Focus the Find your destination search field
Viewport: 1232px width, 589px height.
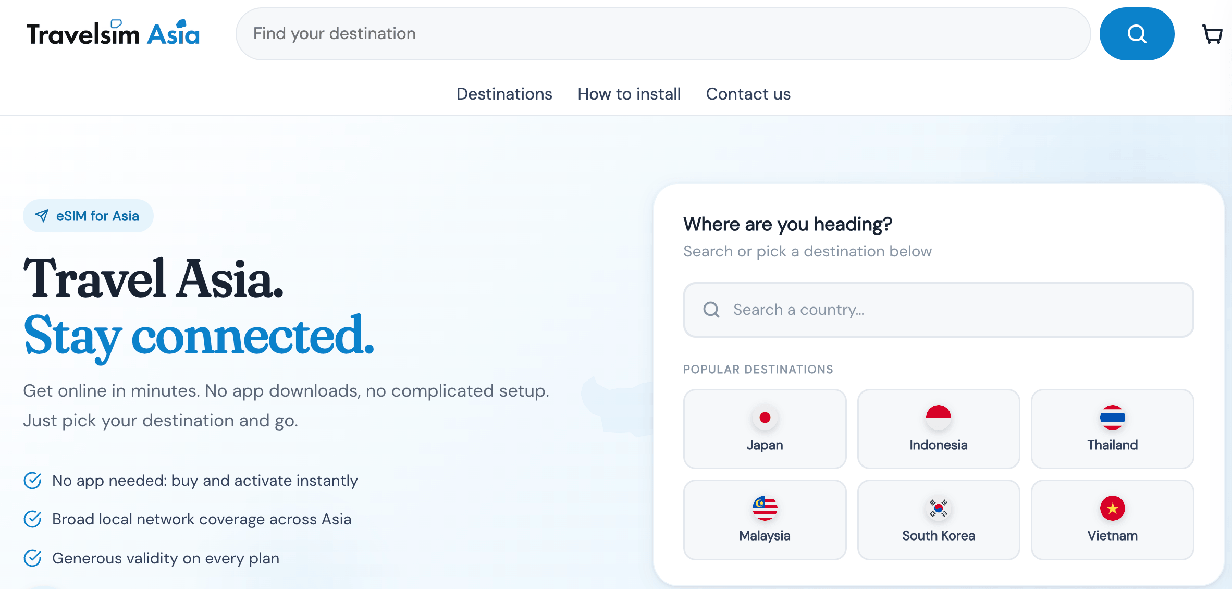[x=663, y=34]
